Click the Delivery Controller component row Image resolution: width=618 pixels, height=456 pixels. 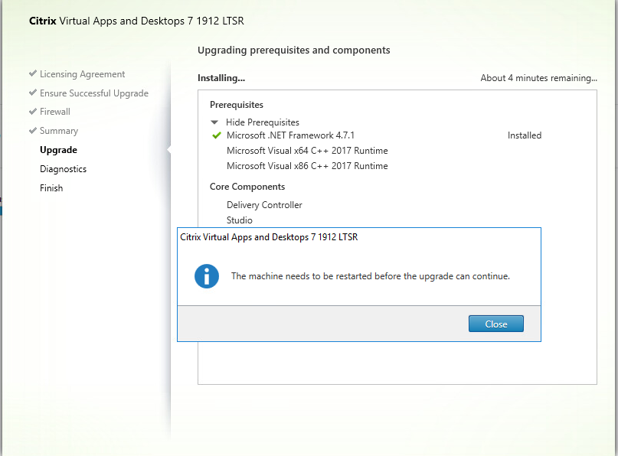(264, 205)
